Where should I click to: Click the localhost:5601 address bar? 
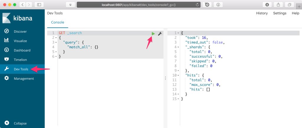click(x=139, y=5)
